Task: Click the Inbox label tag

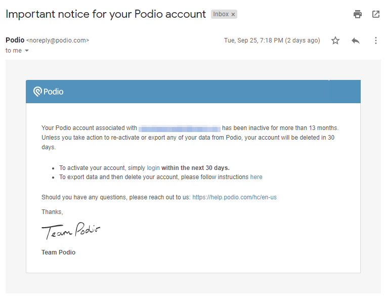Action: (221, 14)
